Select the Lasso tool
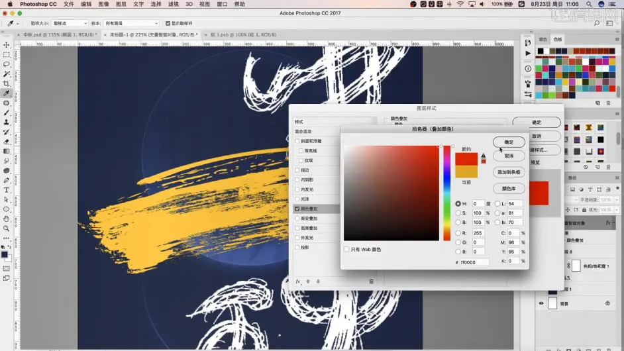 click(x=7, y=64)
